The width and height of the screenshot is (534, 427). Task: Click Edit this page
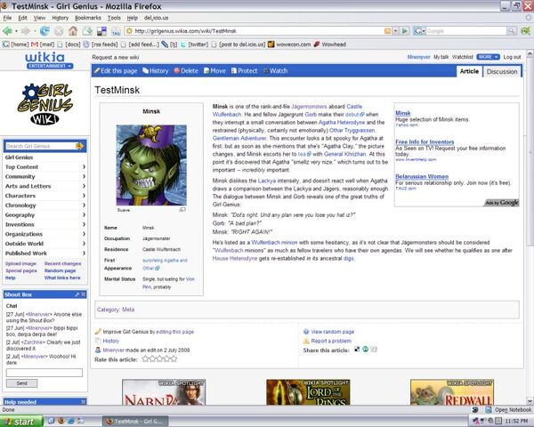pyautogui.click(x=116, y=71)
